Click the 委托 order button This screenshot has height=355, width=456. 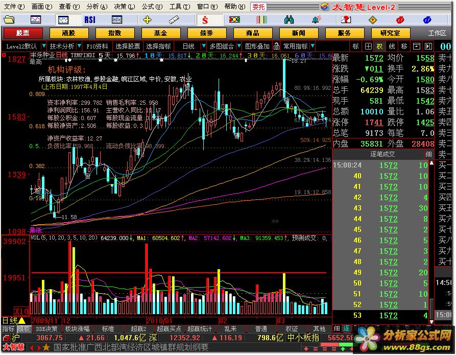tap(258, 7)
